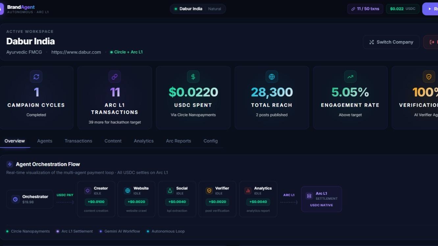Click the Dabur India Natural selector pill
The height and width of the screenshot is (246, 438).
pos(198,9)
